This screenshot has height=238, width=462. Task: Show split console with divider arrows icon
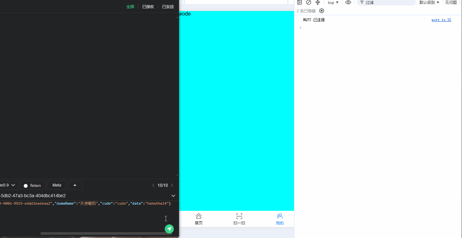(318, 2)
